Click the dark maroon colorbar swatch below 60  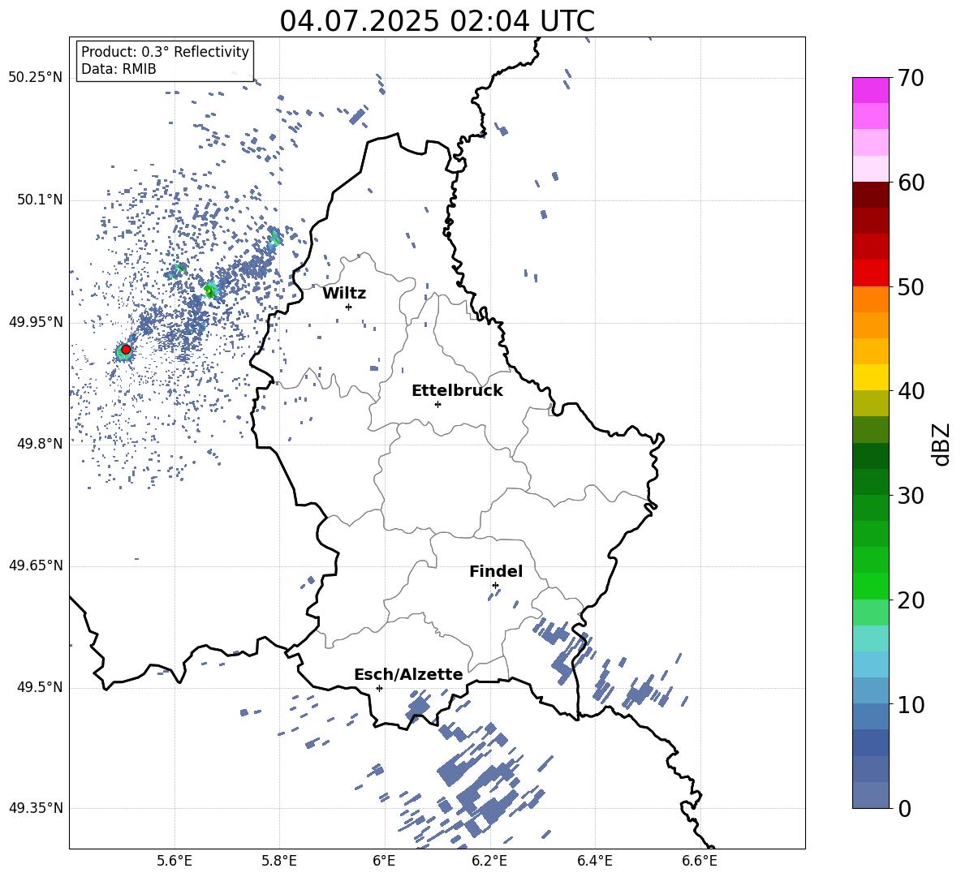[x=870, y=195]
